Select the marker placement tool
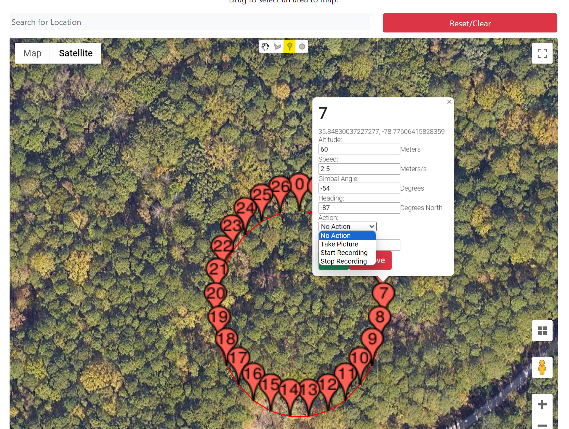The width and height of the screenshot is (569, 429). pos(290,46)
